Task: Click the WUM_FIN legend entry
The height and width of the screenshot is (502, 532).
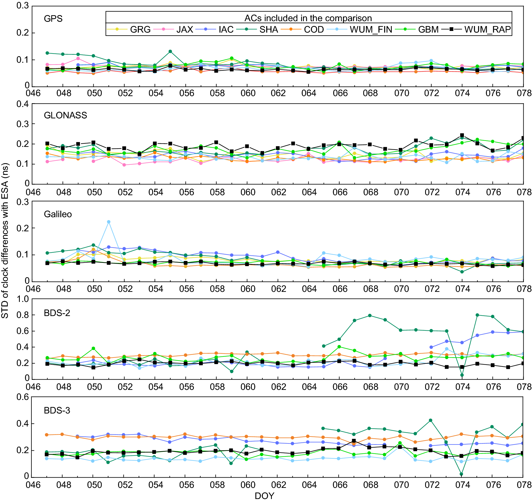Action: tap(359, 29)
